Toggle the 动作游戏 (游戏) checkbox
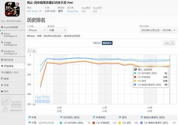 coord(61,117)
